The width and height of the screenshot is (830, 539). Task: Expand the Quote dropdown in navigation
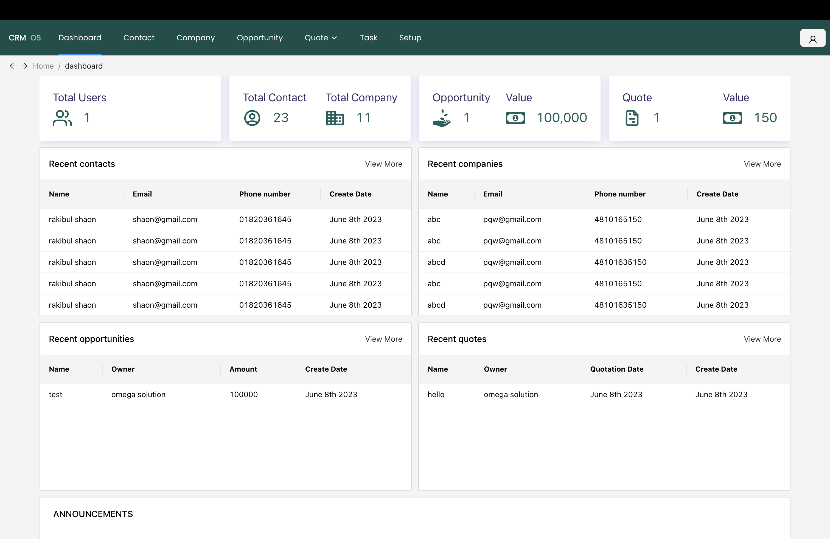(320, 38)
